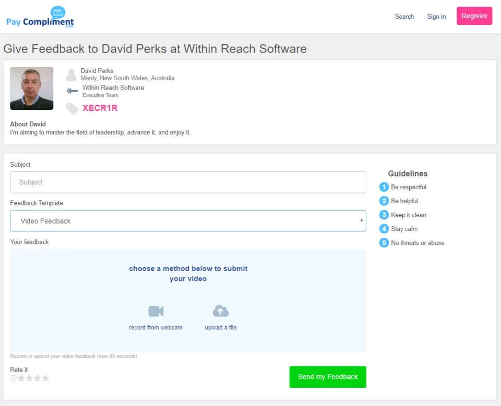Click guideline number 5 No threats badge
This screenshot has width=501, height=406.
point(384,243)
